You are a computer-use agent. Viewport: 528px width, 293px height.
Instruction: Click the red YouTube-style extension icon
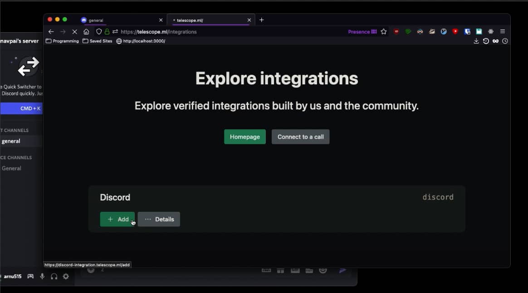tap(455, 32)
